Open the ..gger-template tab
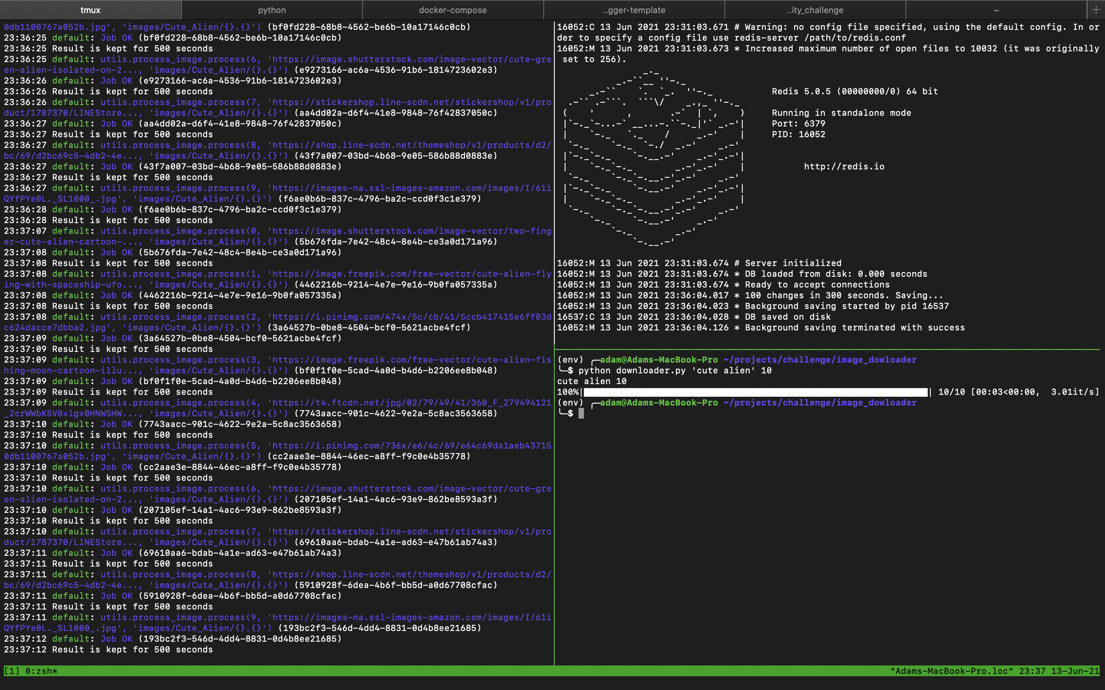This screenshot has height=690, width=1105. click(634, 10)
